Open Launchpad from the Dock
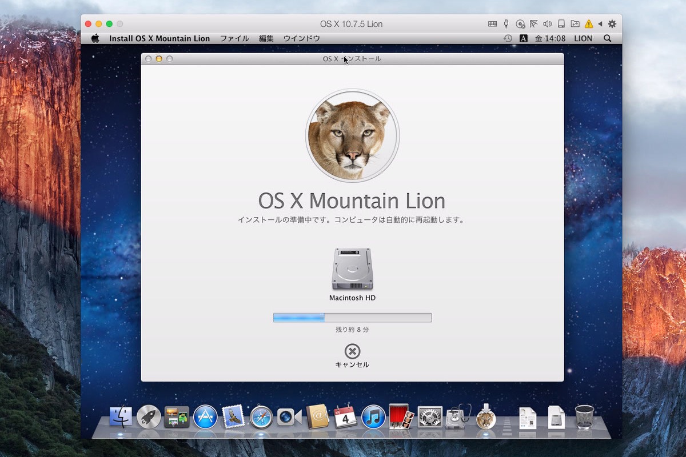This screenshot has height=457, width=686. [149, 417]
